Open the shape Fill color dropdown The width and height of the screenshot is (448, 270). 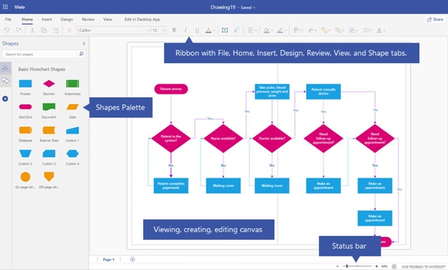268,30
